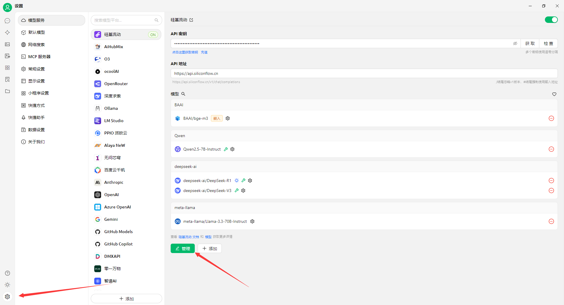Remove the meta-llama Llama-3.3-70B-Instruct model
The image size is (564, 305).
tap(551, 221)
